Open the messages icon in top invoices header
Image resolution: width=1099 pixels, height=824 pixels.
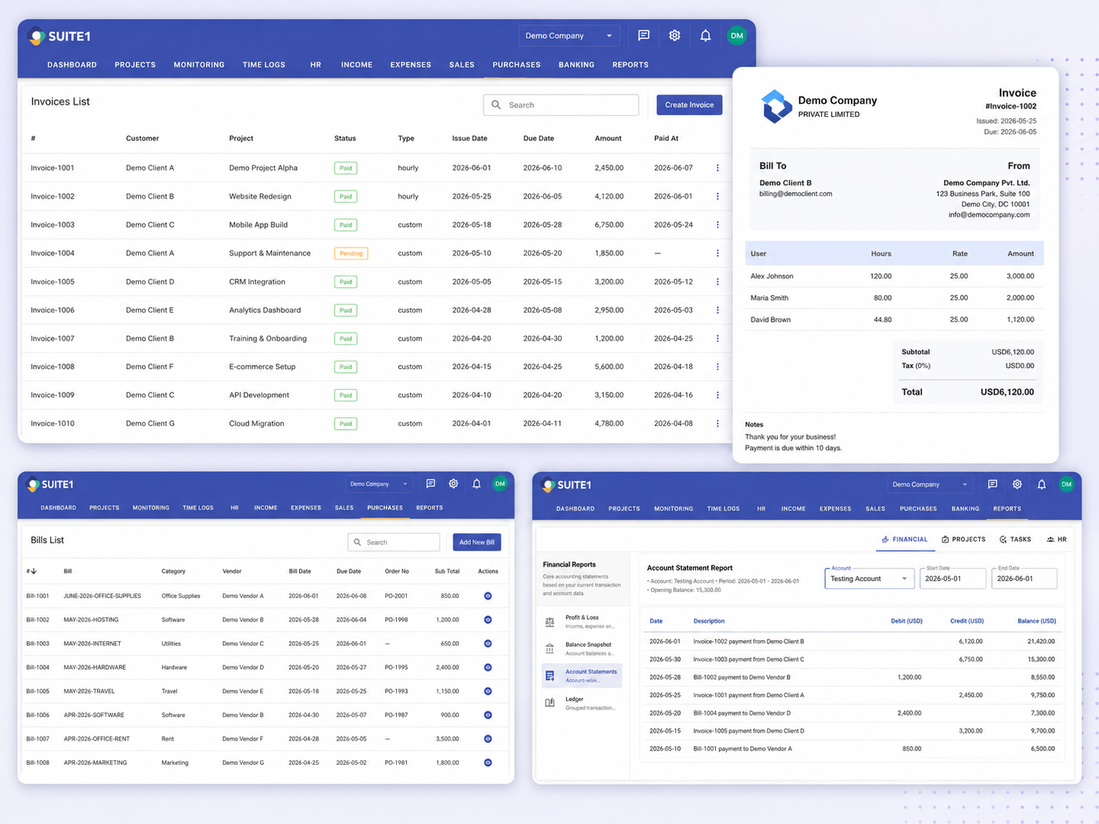(644, 36)
